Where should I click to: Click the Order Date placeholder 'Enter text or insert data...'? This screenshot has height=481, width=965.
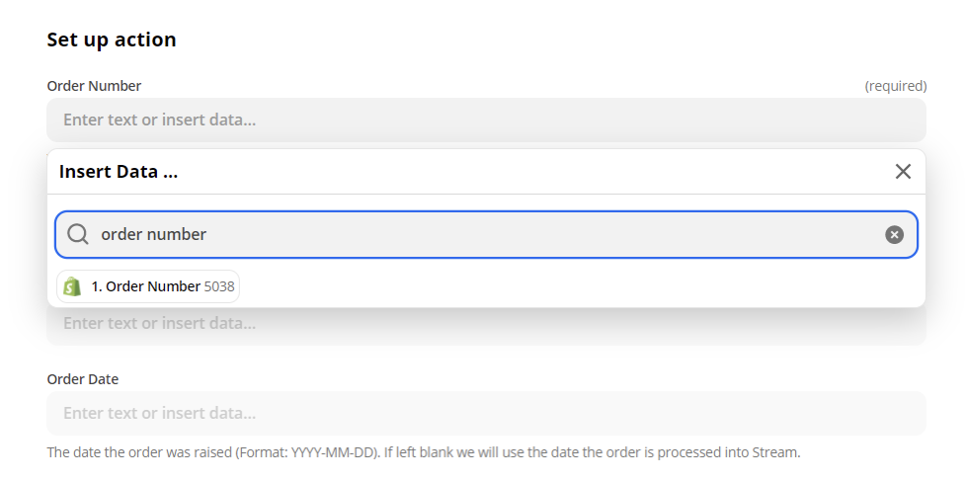[159, 413]
